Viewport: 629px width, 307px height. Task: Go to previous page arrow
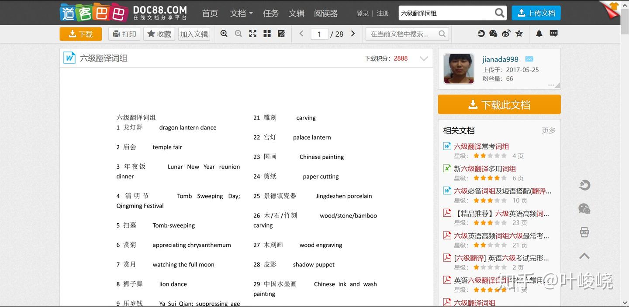[x=301, y=34]
